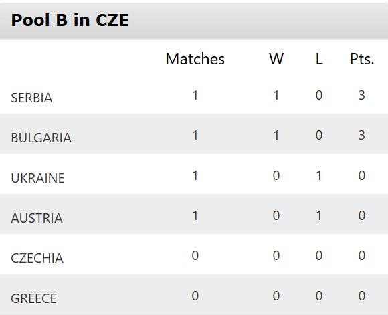Screen dimensions: 388x315
Task: Click Austria's matches played value
Action: tap(195, 215)
